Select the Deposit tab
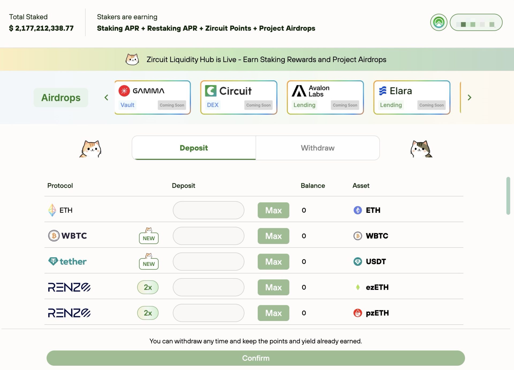The height and width of the screenshot is (370, 514). (x=194, y=148)
